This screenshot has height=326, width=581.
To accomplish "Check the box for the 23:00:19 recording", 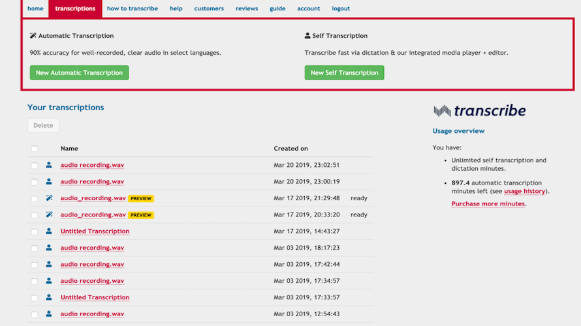I will tap(35, 182).
